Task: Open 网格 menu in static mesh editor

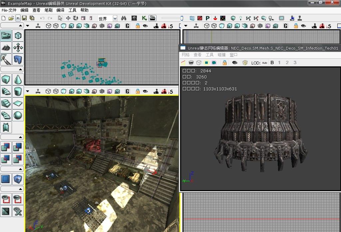Action: coord(186,55)
